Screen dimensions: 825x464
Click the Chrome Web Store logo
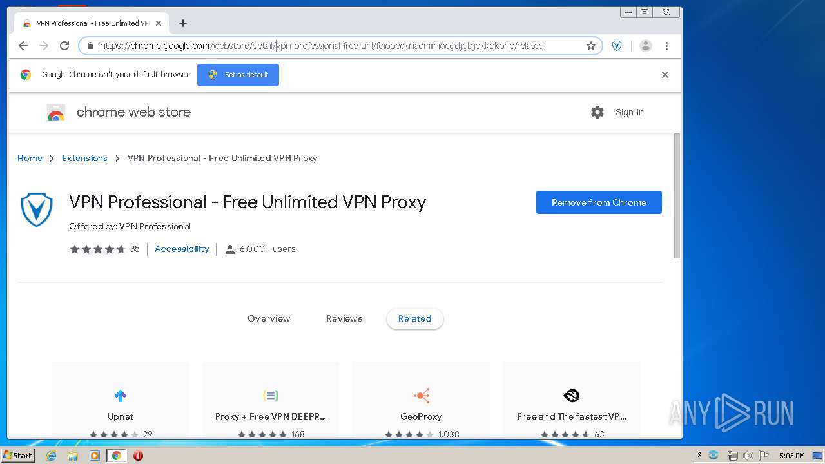pos(56,112)
